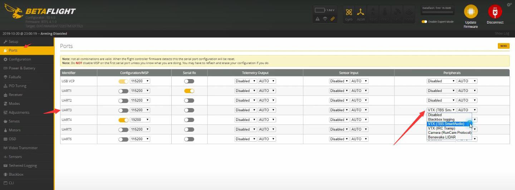Screen dimensions: 515x190
Task: Click the Show Log link
Action: tap(502, 33)
